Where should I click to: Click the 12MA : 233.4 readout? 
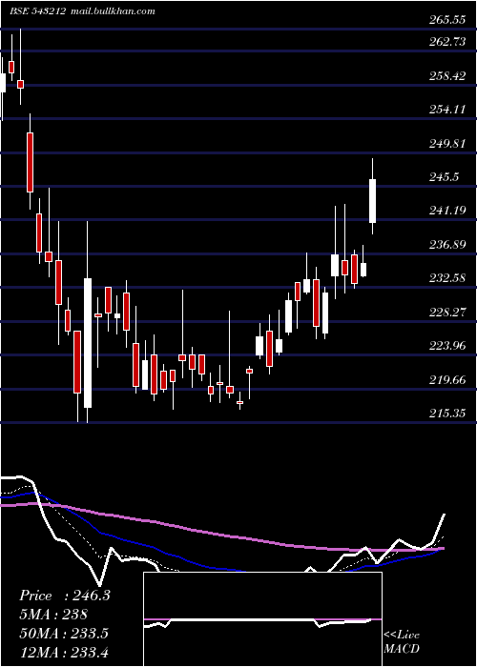point(64,652)
